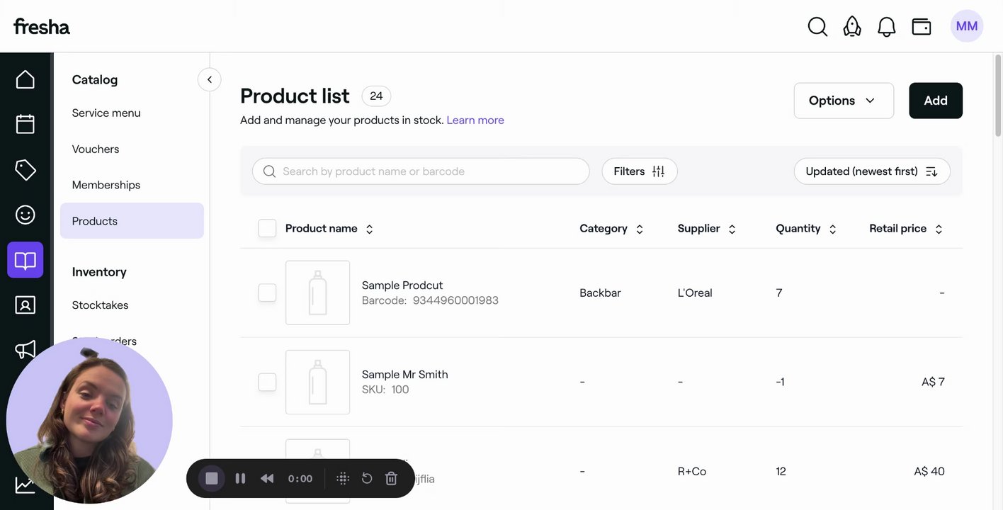
Task: Open Clients smiley icon in sidebar
Action: [x=25, y=215]
